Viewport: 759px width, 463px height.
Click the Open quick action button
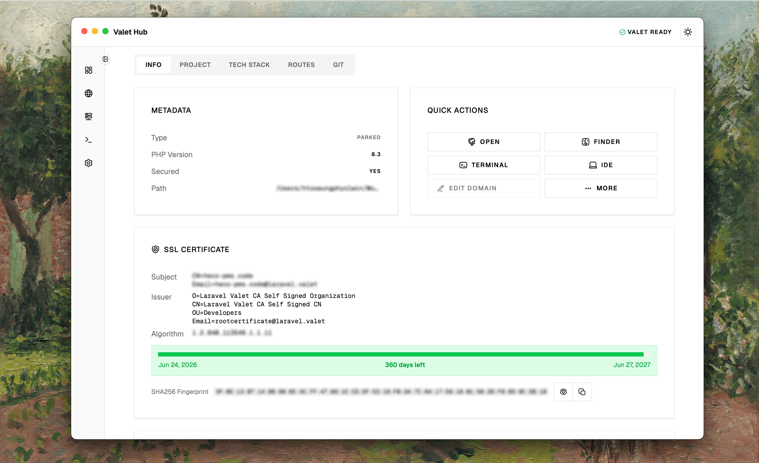[x=484, y=142]
